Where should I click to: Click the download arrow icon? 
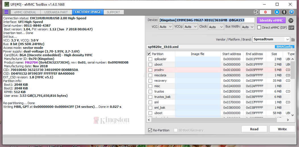pos(277,12)
